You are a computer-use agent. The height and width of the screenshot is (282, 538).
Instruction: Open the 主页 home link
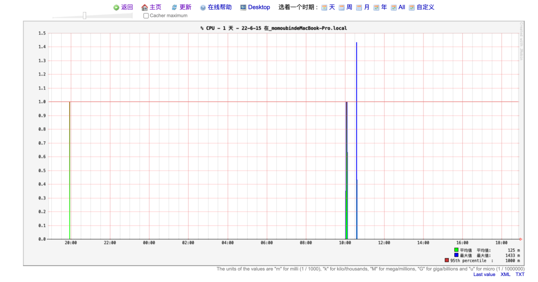pos(155,7)
